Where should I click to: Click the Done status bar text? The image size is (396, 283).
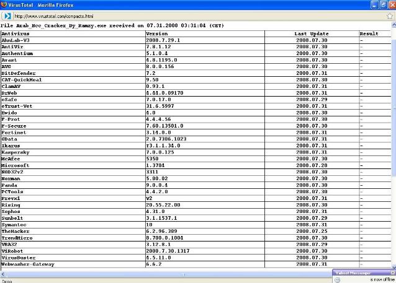click(x=7, y=281)
